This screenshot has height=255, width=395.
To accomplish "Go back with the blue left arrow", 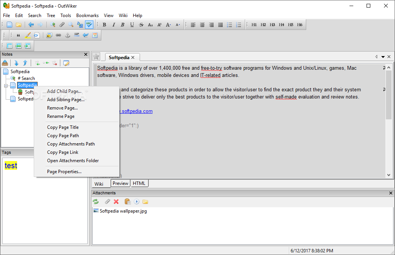I will click(31, 25).
